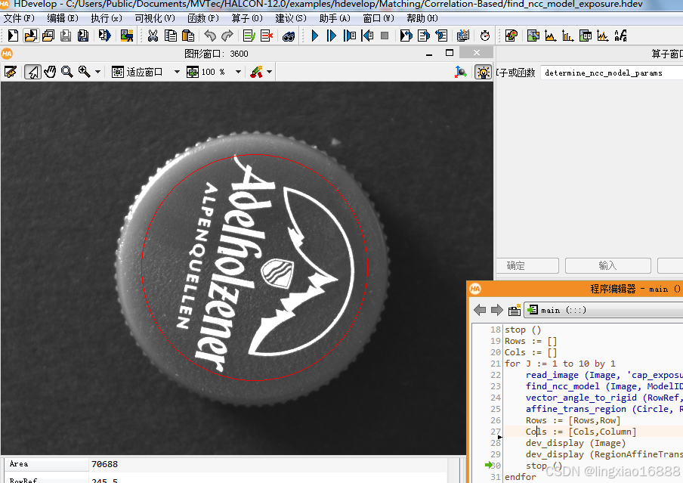The height and width of the screenshot is (483, 683).
Task: Run to insert cursor icon
Action: click(332, 36)
